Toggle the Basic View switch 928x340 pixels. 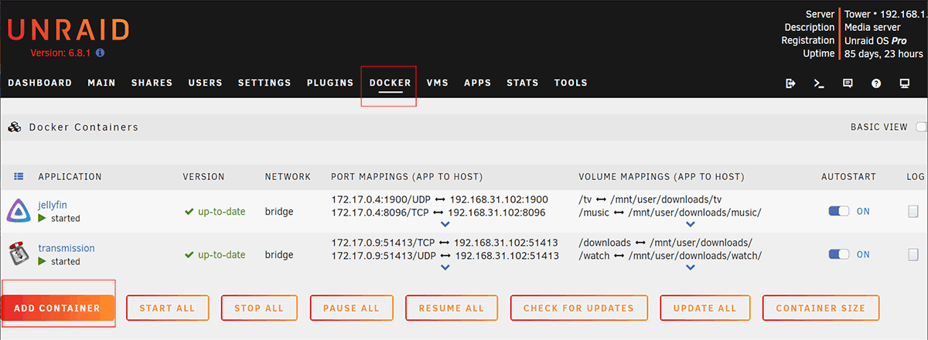(921, 127)
